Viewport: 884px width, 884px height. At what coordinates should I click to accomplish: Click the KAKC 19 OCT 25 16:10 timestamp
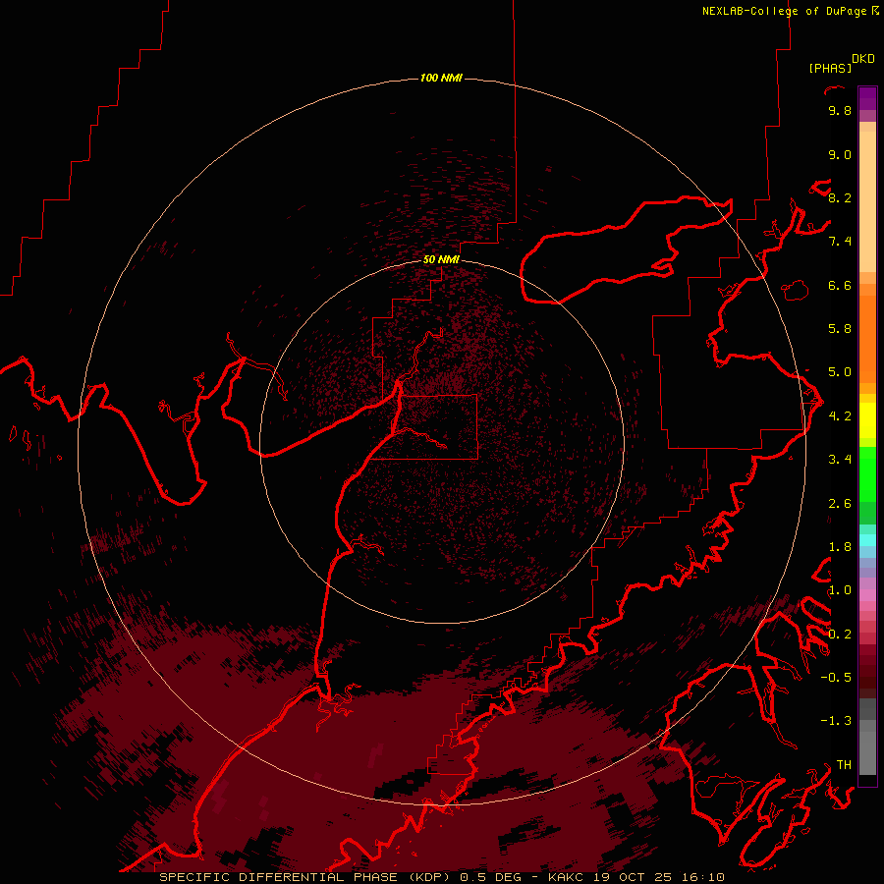635,877
